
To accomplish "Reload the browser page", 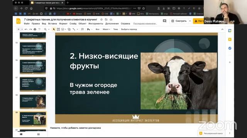I will 26,8.
